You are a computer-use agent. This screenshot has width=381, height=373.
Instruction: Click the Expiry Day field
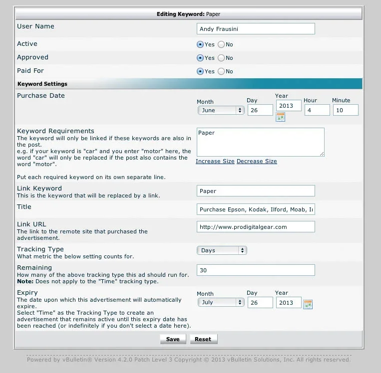(260, 303)
